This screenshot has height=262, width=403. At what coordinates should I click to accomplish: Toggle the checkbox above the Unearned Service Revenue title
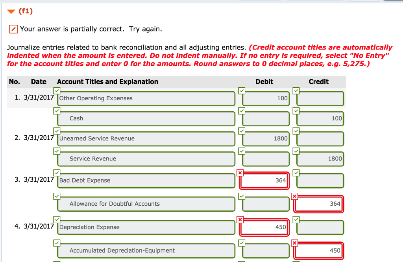tap(57, 131)
